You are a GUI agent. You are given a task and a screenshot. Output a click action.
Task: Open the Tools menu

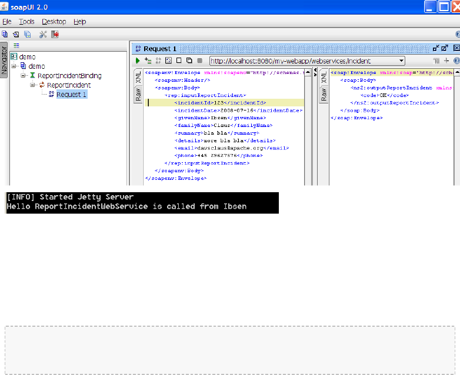coord(26,22)
